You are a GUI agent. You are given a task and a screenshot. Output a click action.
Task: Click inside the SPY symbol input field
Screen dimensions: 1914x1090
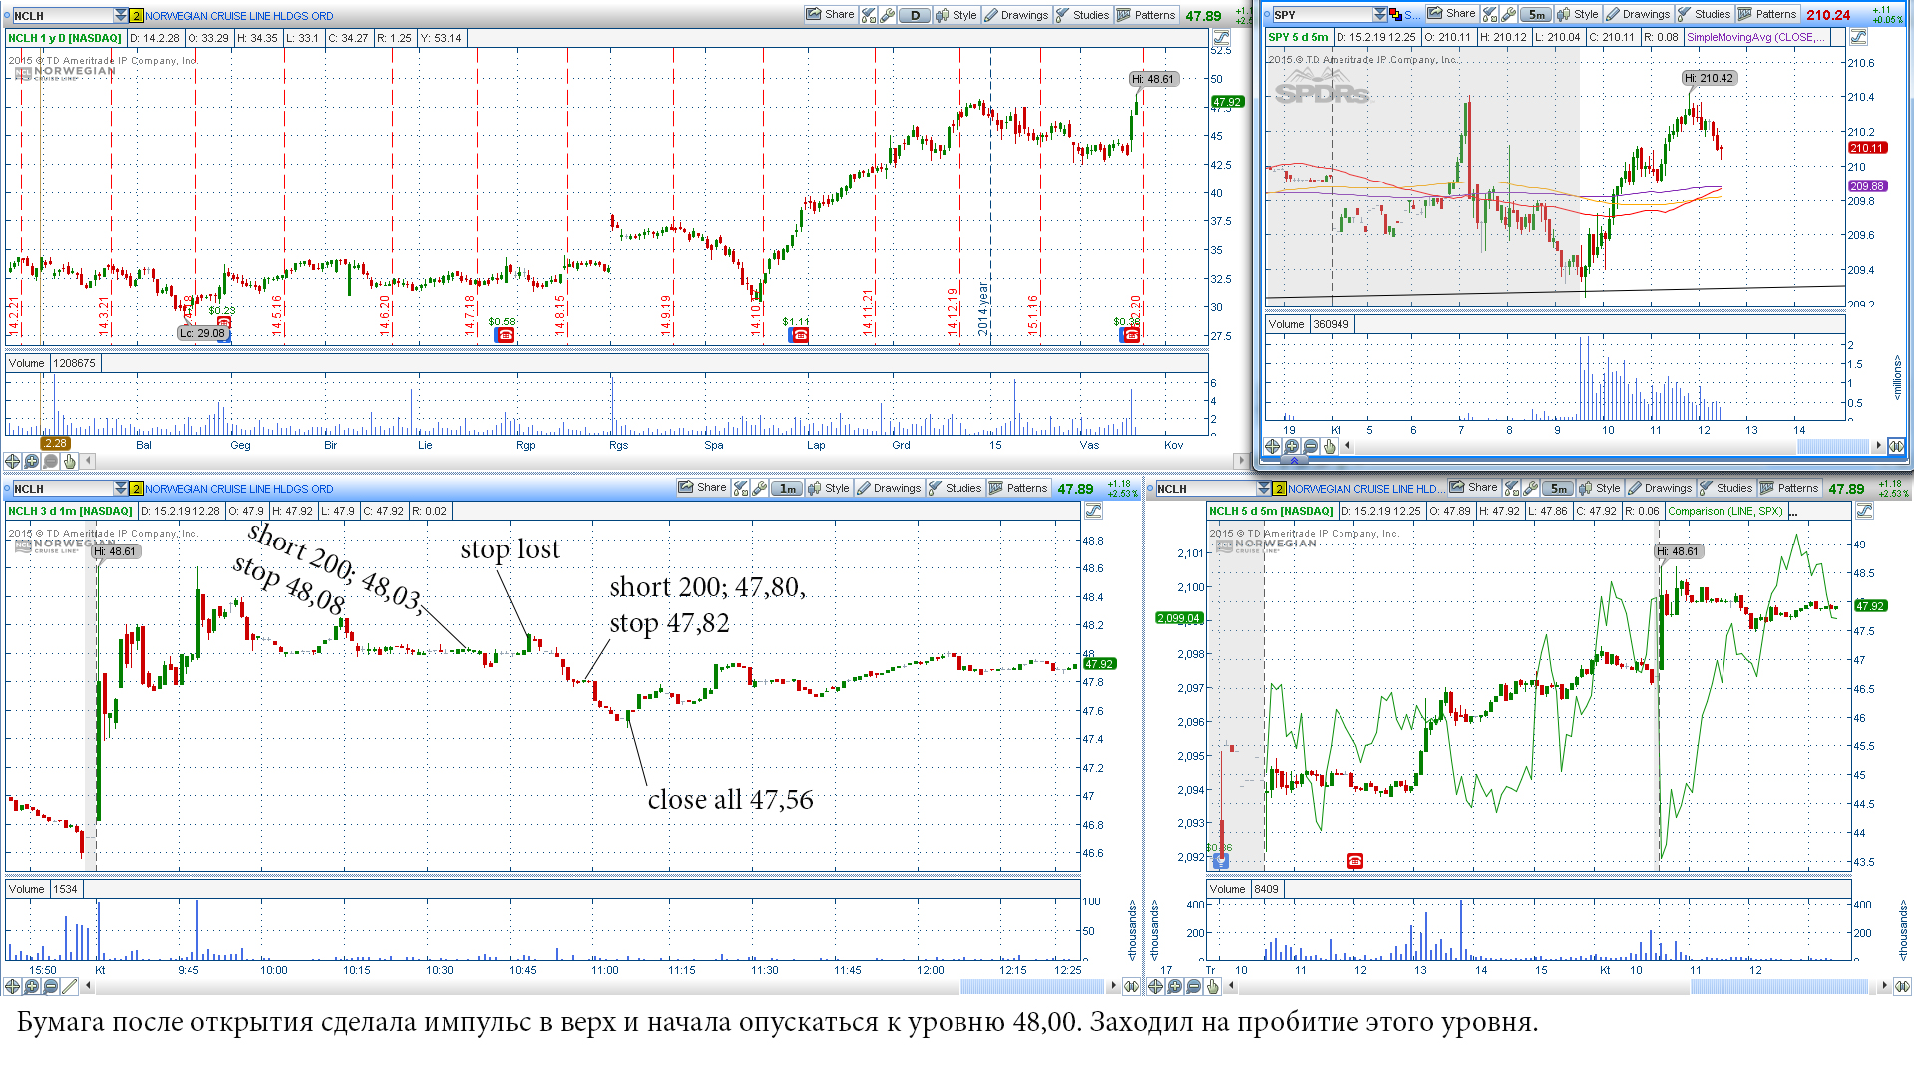click(x=1321, y=14)
